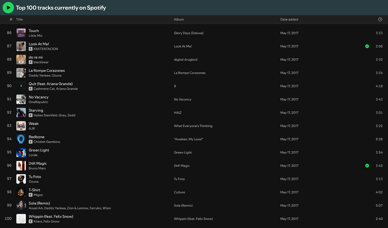Play the Top 100 tracks playlist

pos(8,7)
